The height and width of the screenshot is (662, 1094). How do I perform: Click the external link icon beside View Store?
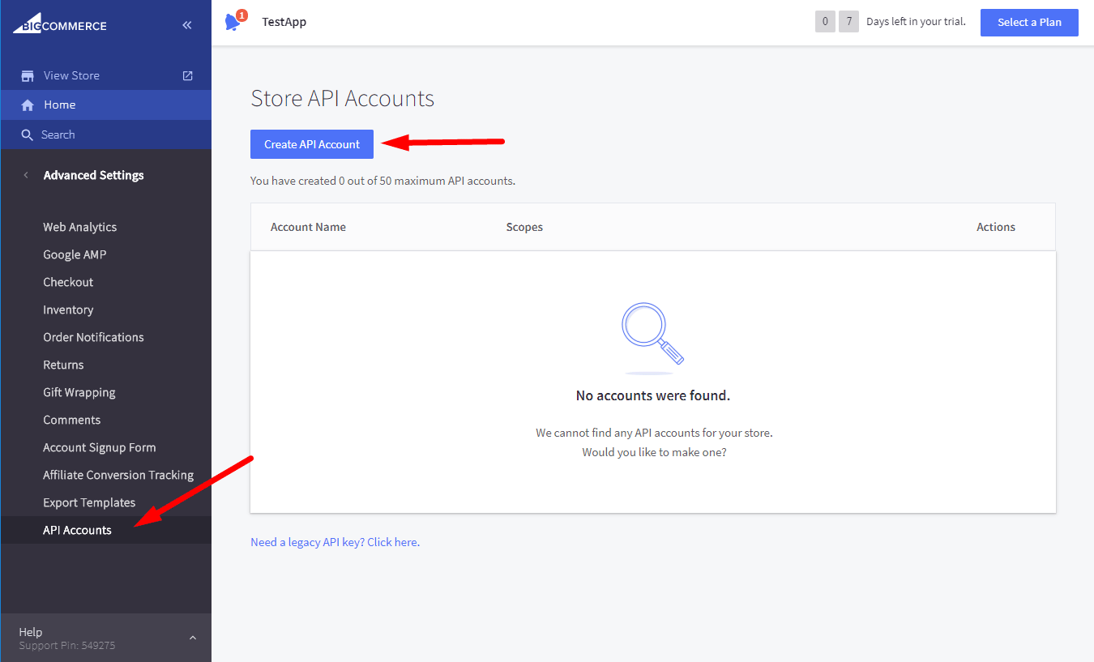pos(188,75)
